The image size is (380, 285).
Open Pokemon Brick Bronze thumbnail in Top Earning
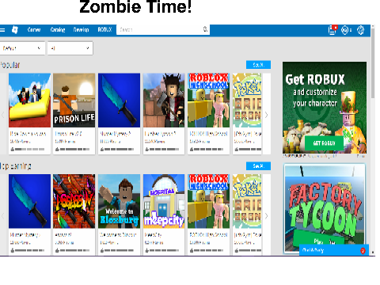point(247,201)
